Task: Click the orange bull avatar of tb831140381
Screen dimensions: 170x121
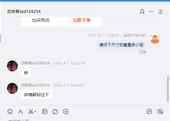Action: pyautogui.click(x=155, y=38)
